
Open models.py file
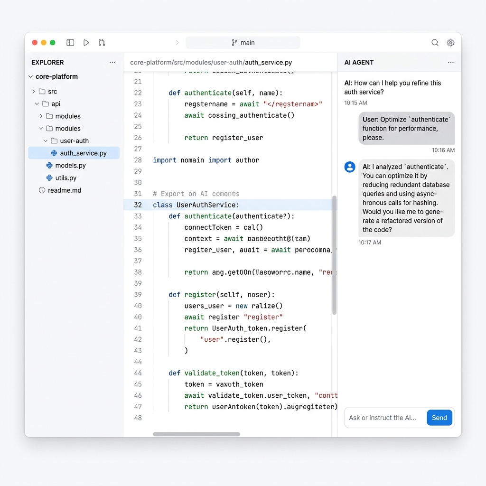point(70,166)
